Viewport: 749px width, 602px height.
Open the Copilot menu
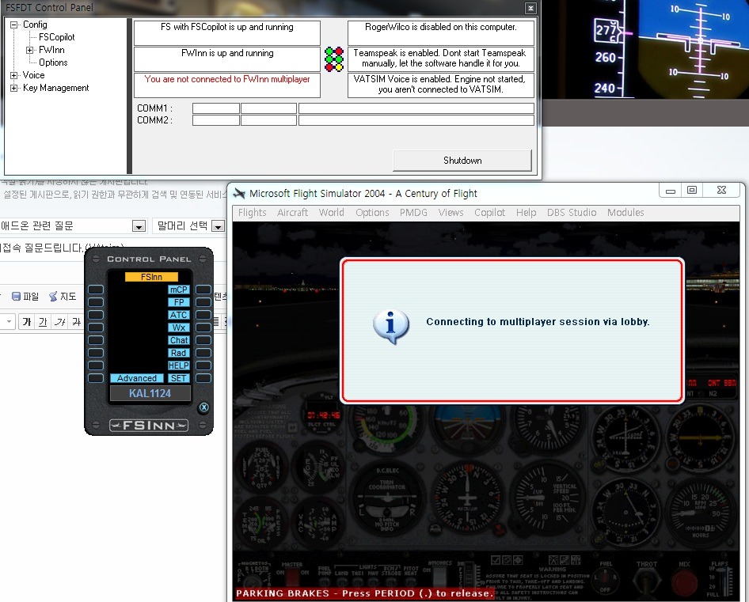(x=489, y=213)
